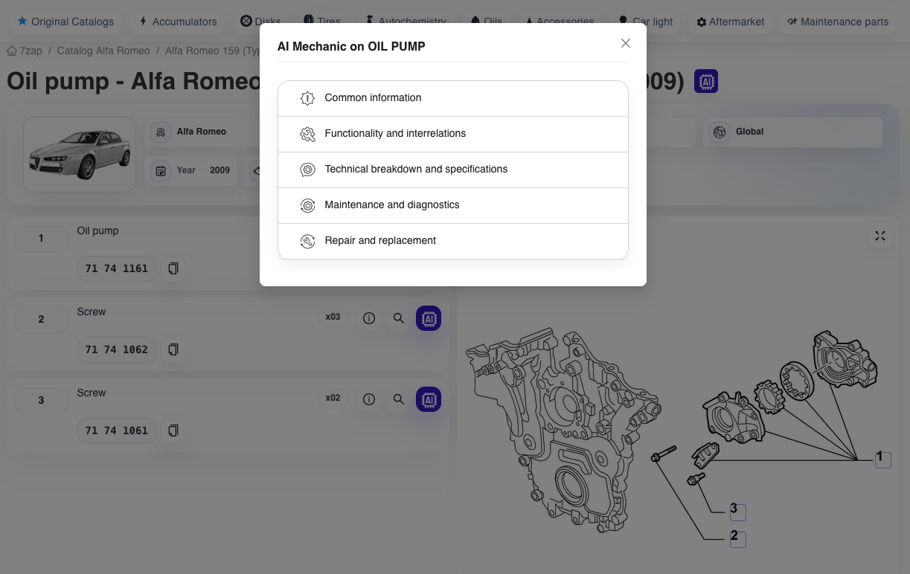
Task: Click the Global region chip
Action: click(793, 132)
